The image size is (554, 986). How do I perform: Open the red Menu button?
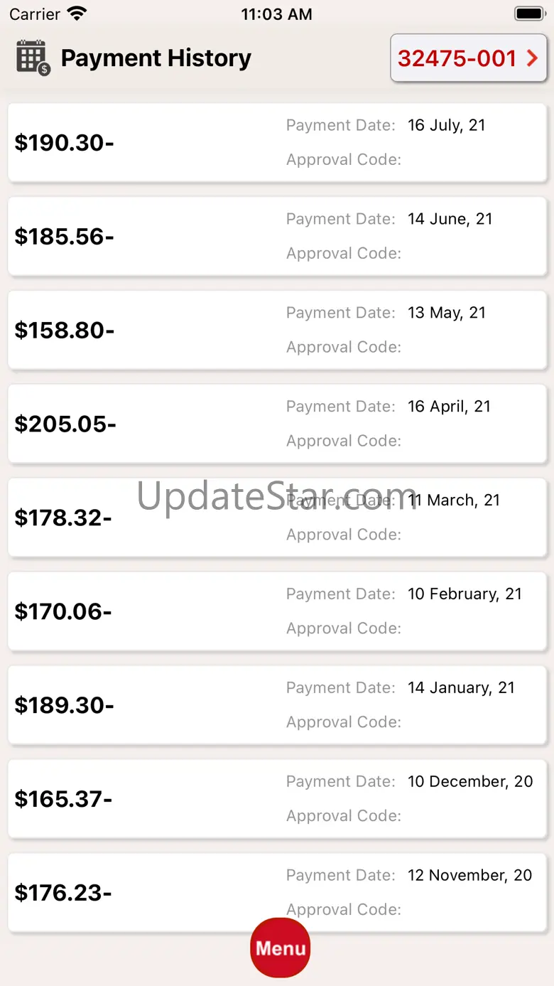tap(281, 948)
